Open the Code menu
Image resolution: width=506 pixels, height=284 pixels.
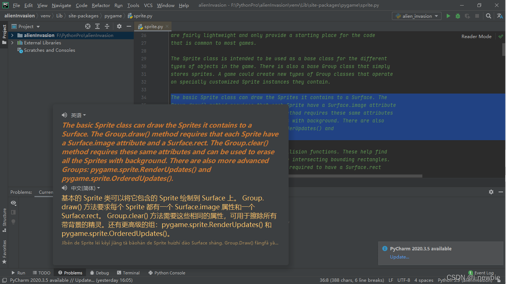coord(81,5)
